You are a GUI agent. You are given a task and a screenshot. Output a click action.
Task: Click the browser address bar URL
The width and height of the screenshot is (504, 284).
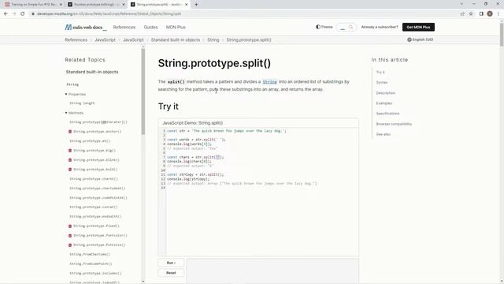[x=109, y=14]
